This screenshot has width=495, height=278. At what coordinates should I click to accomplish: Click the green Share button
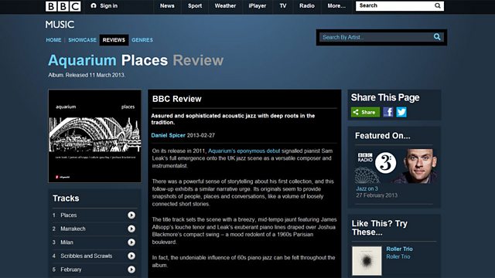365,112
